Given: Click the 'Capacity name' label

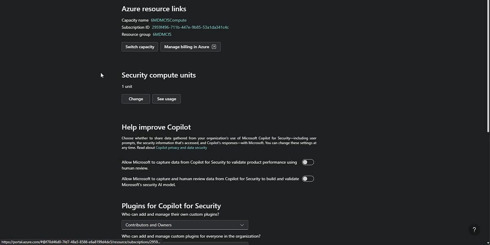Looking at the screenshot, I should coord(135,20).
